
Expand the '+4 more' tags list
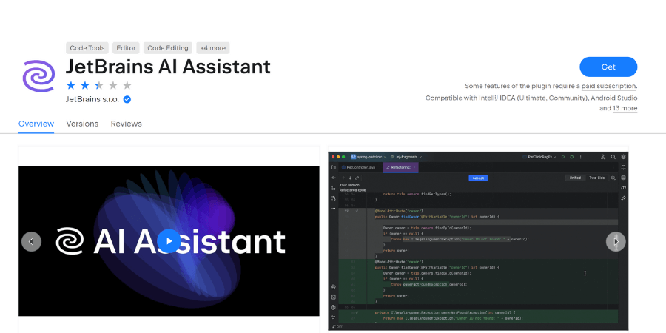[x=213, y=48]
